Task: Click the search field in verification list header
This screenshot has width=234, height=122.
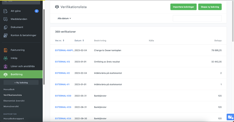Action: click(x=197, y=18)
